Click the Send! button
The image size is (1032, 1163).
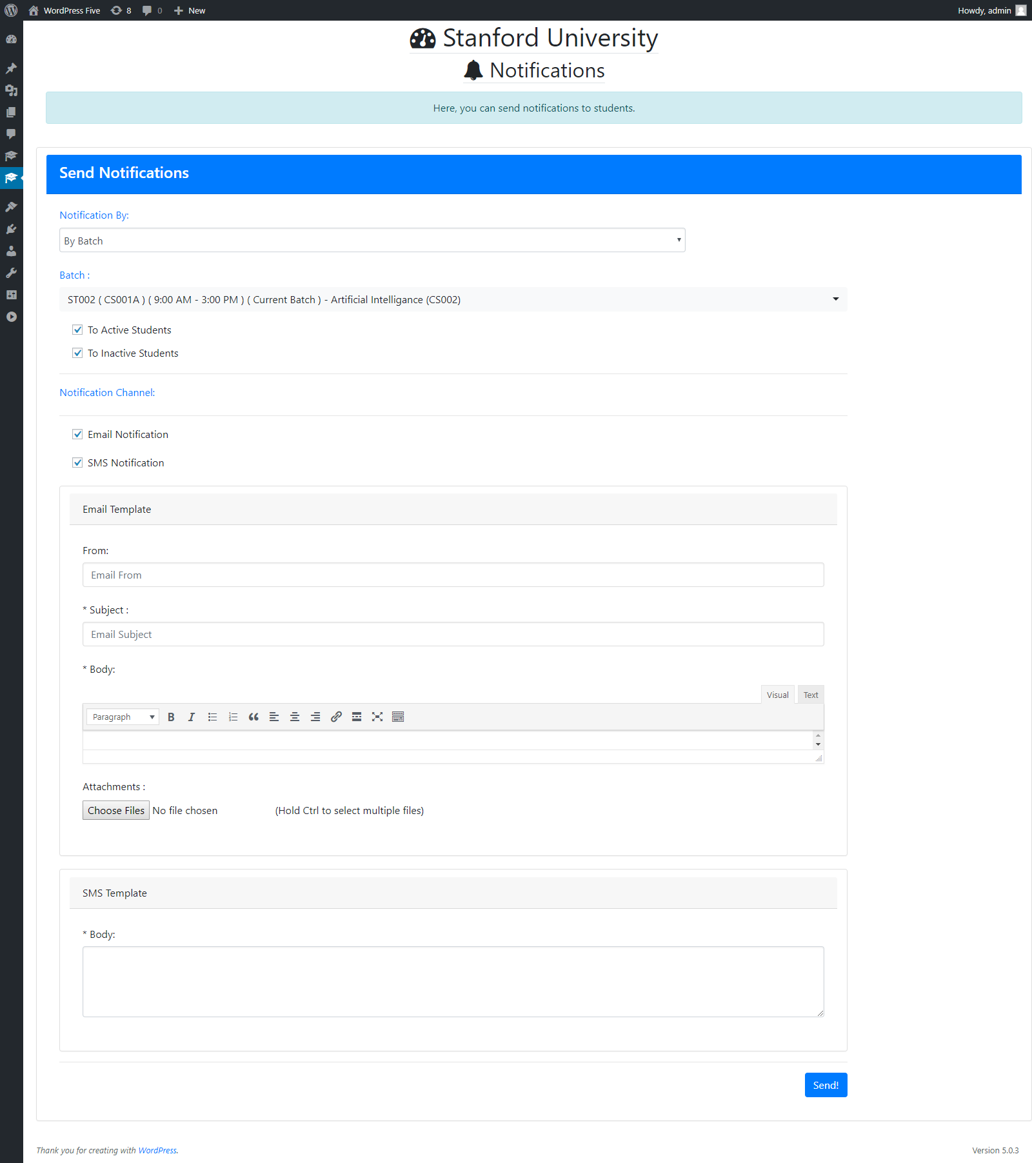coord(826,1085)
